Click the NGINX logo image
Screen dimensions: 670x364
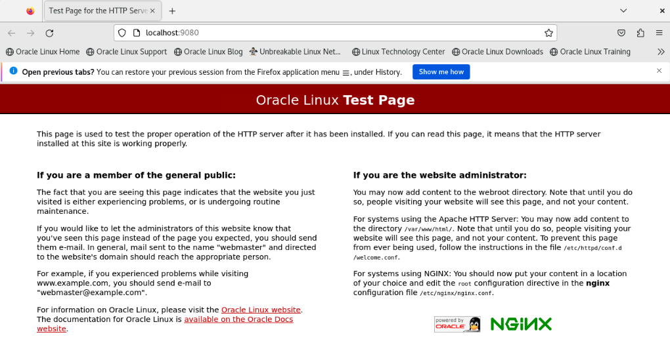521,324
